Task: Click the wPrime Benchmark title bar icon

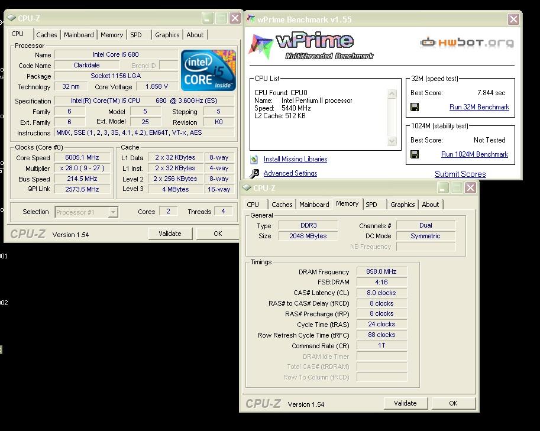Action: (251, 19)
